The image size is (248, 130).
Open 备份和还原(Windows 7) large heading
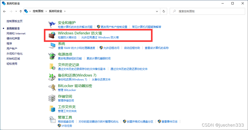pos(77,75)
